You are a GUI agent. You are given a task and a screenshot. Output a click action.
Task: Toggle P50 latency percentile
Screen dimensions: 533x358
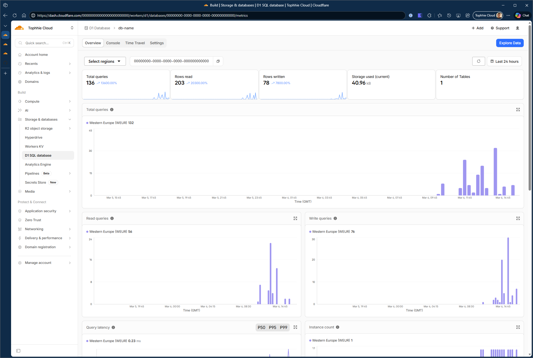point(261,327)
